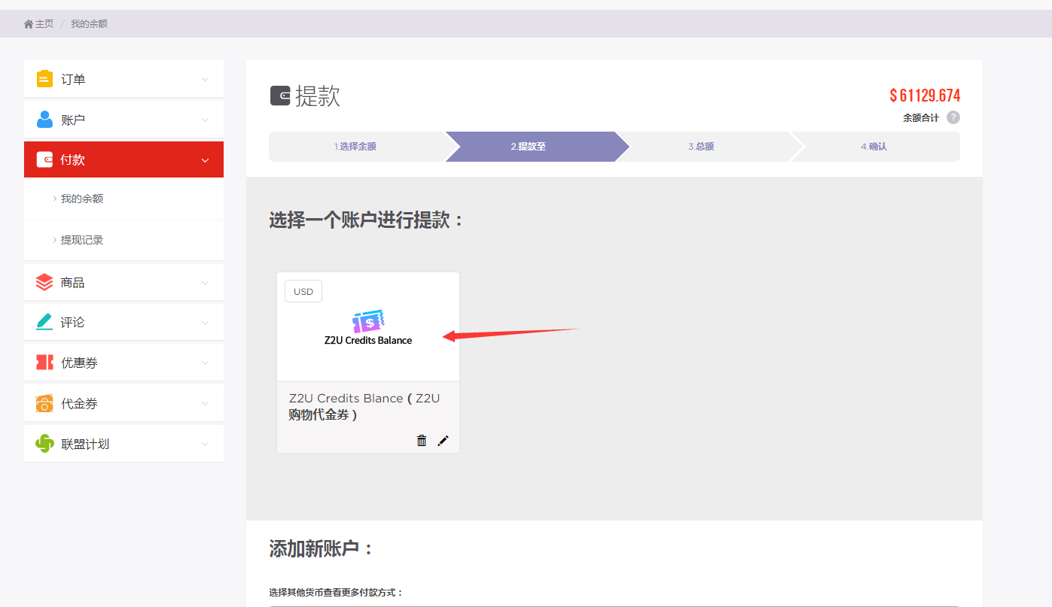The height and width of the screenshot is (607, 1052).
Task: Click the home icon in the breadcrumb
Action: (29, 24)
